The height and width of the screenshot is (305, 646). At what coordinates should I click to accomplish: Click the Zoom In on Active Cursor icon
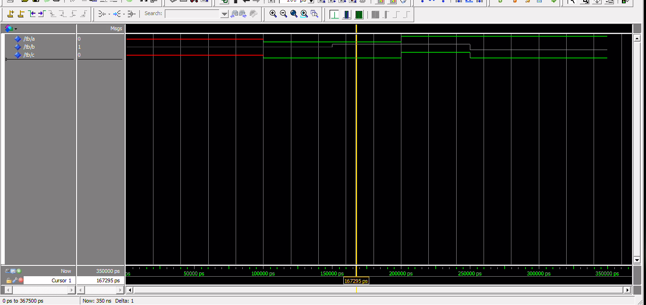(x=304, y=14)
